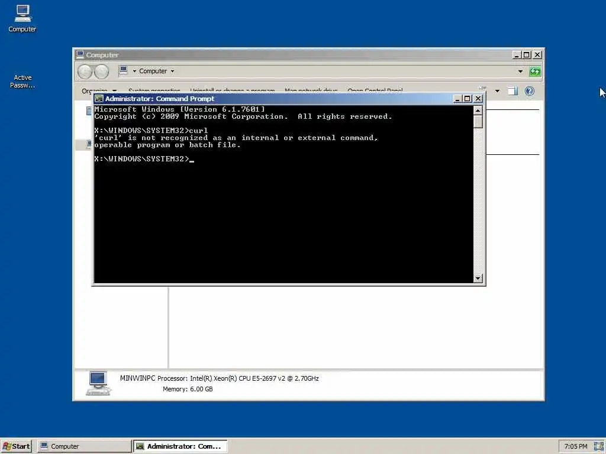The width and height of the screenshot is (606, 454).
Task: Click the Memory: 6.00 GB text
Action: (188, 389)
